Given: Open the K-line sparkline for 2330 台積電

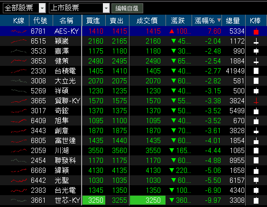Looking at the screenshot, I should [x=18, y=71].
